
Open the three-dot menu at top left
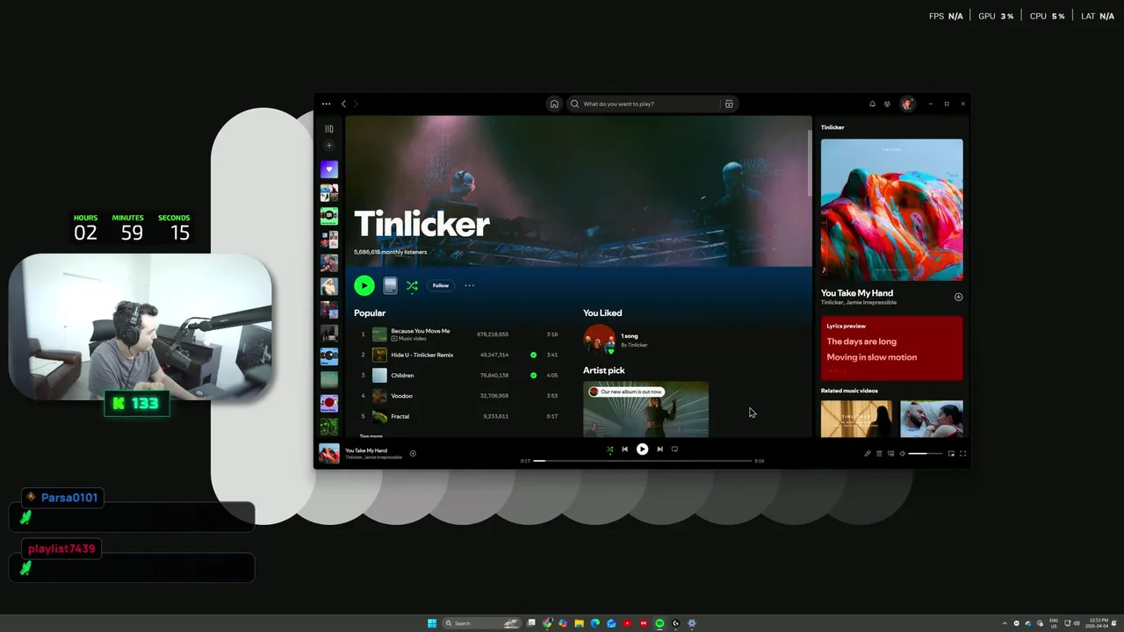pyautogui.click(x=326, y=104)
